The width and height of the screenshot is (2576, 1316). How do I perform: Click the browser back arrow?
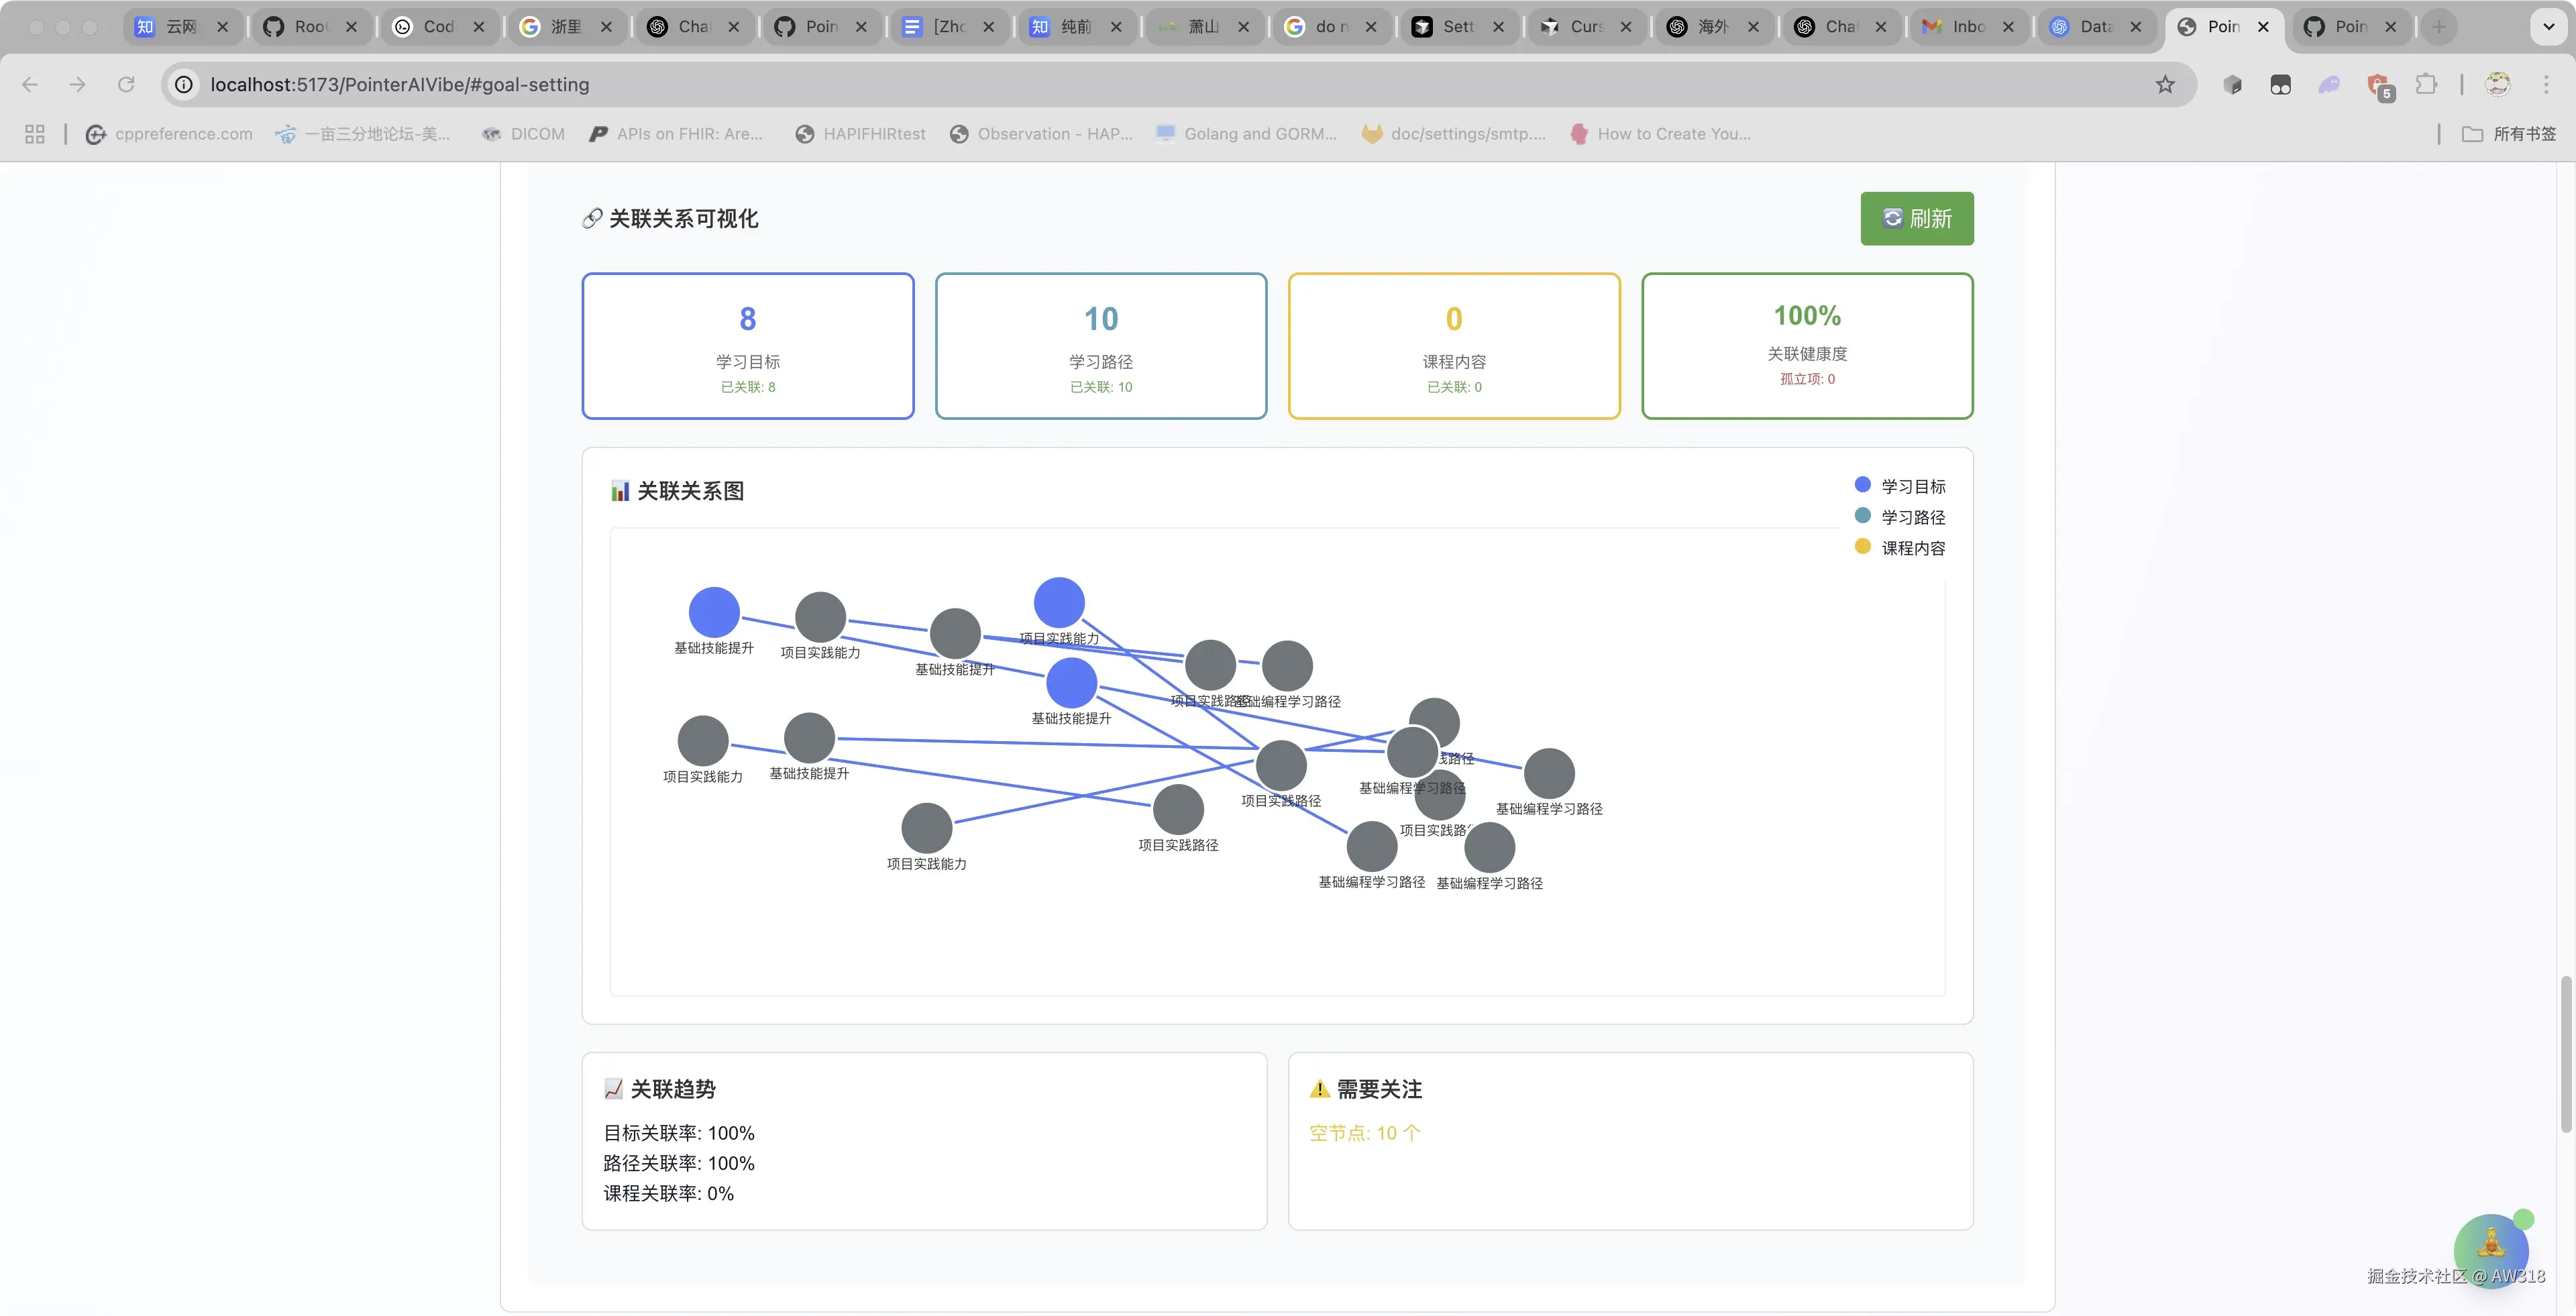30,85
